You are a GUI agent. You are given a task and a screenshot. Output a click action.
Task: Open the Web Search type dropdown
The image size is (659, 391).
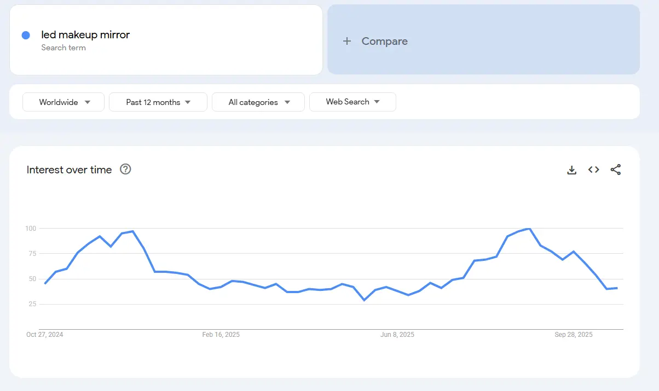pos(352,102)
